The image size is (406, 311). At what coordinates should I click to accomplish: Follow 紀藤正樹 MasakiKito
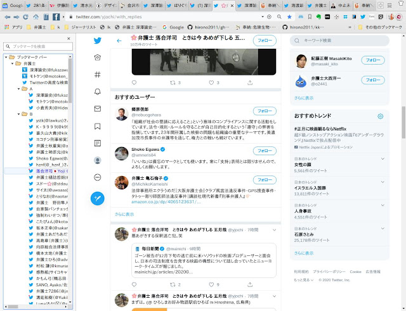click(373, 60)
